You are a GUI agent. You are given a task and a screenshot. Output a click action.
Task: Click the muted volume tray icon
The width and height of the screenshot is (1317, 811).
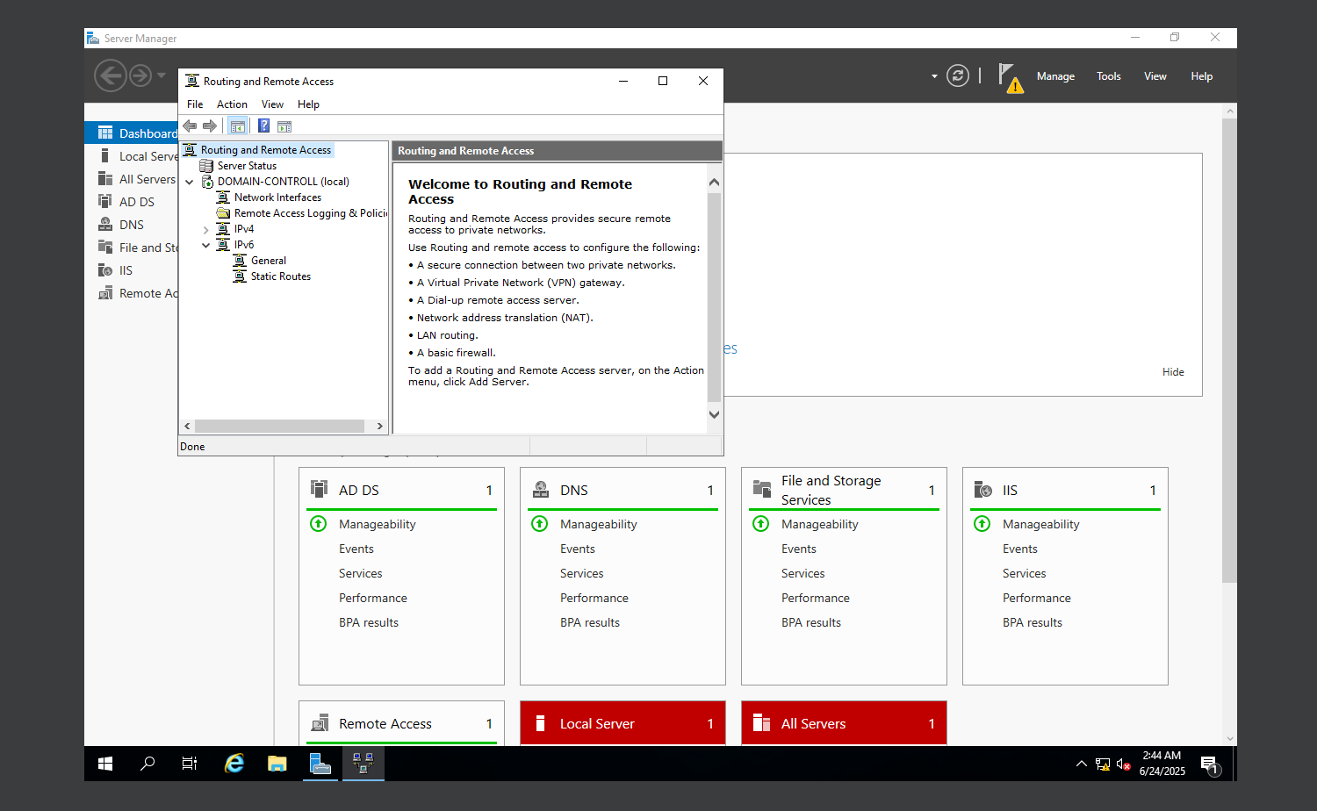(1123, 764)
